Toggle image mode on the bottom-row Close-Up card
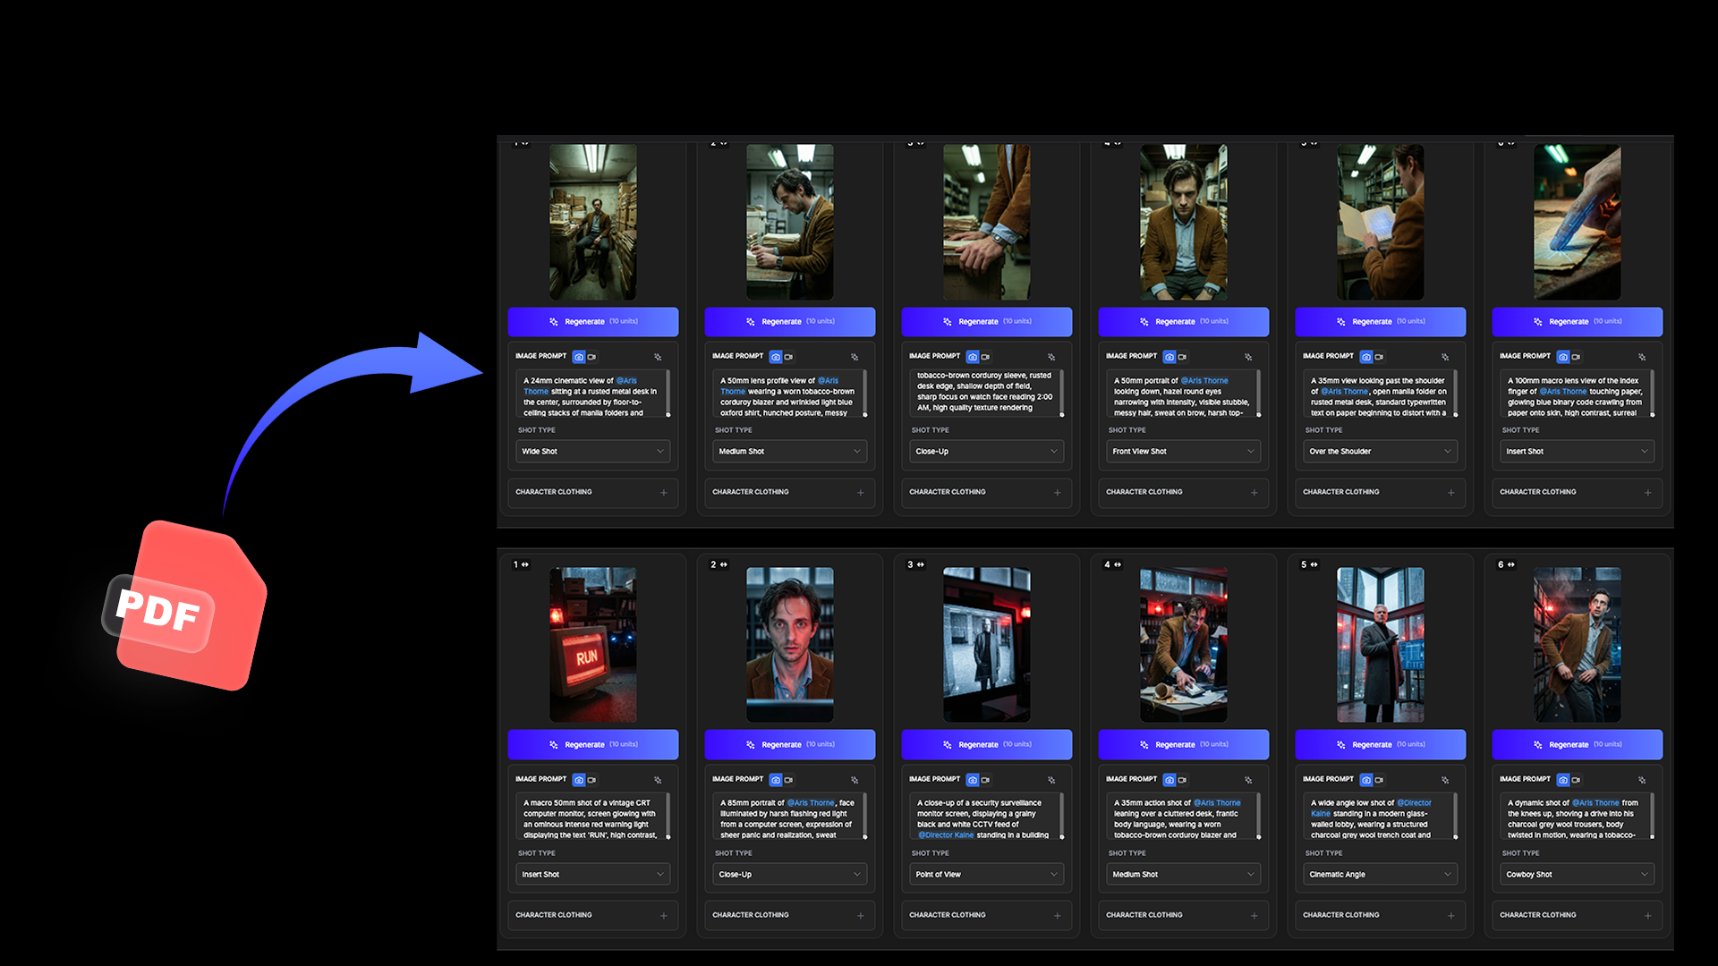Image resolution: width=1718 pixels, height=966 pixels. [x=777, y=779]
